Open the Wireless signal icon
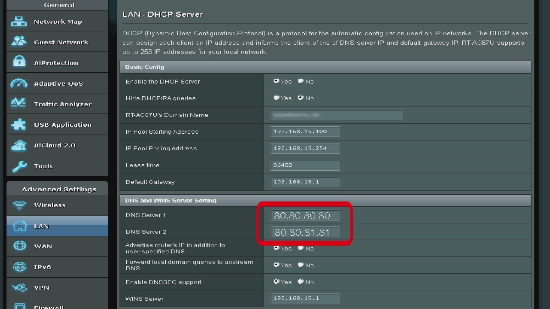 pos(19,205)
